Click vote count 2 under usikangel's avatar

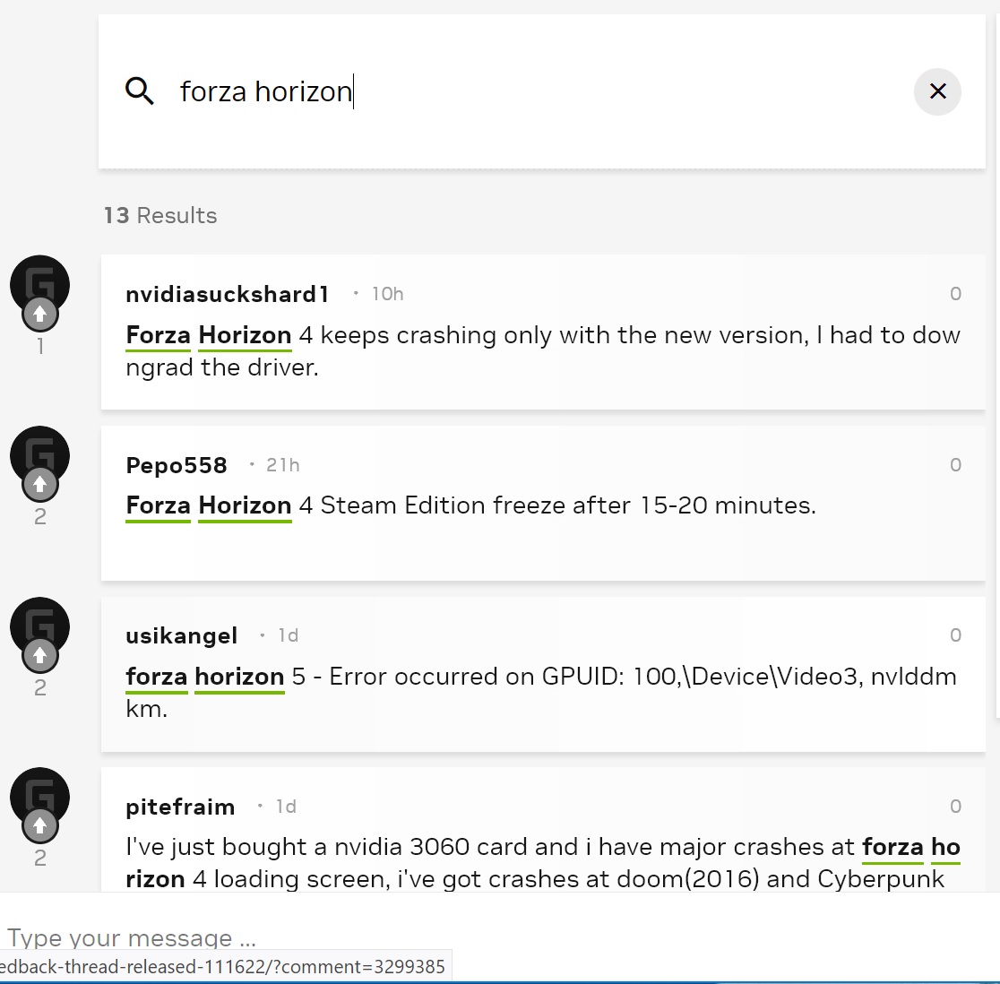(x=40, y=688)
